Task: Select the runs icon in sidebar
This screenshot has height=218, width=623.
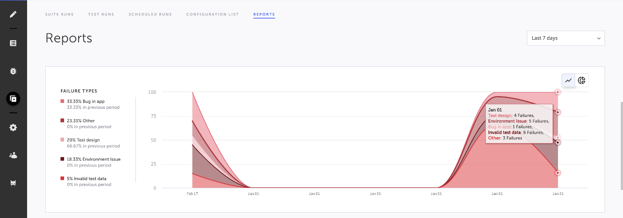Action: coord(13,98)
